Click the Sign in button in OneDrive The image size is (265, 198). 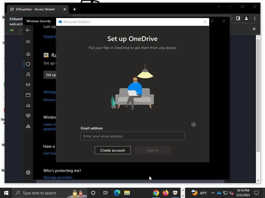pos(153,150)
